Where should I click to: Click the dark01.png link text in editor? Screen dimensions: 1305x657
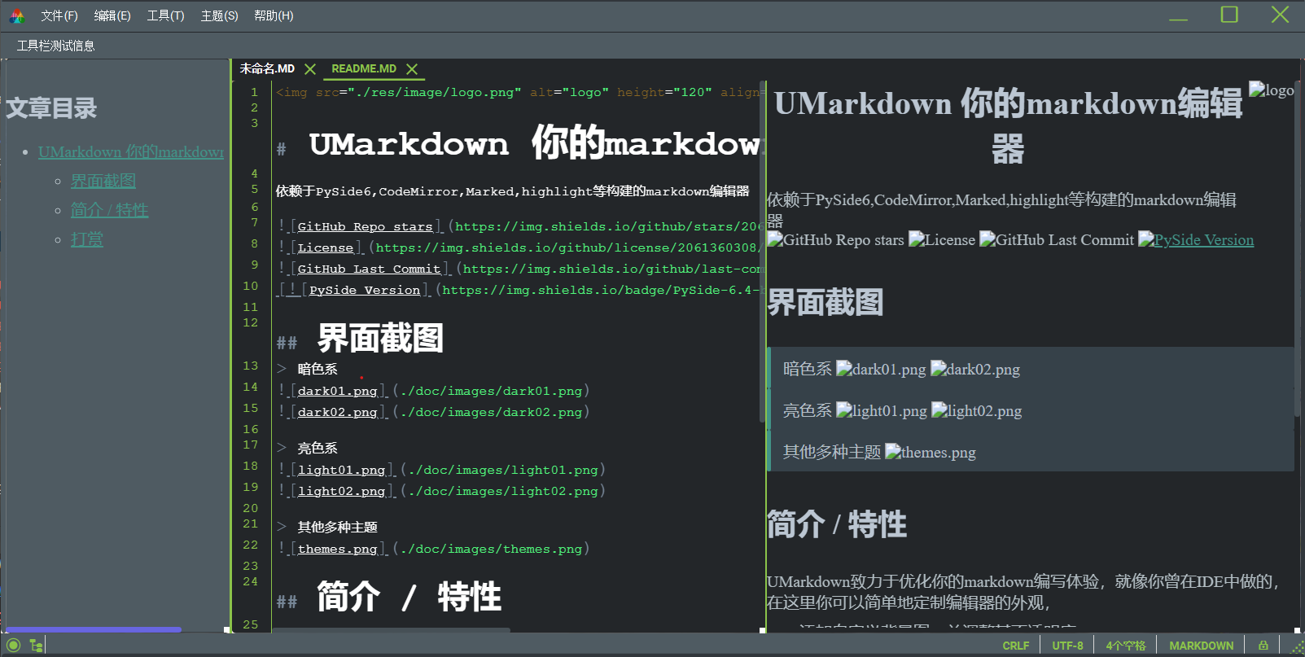337,392
